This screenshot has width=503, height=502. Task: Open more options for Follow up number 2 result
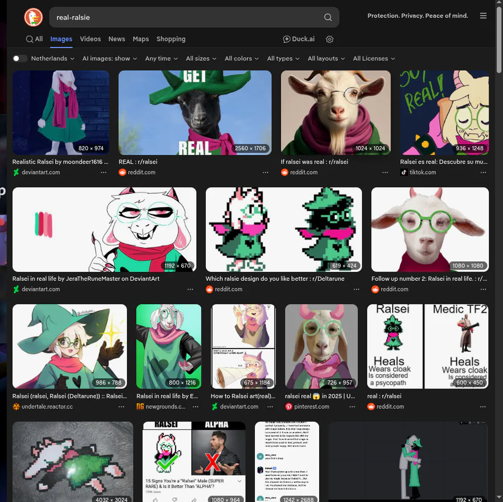tap(483, 289)
